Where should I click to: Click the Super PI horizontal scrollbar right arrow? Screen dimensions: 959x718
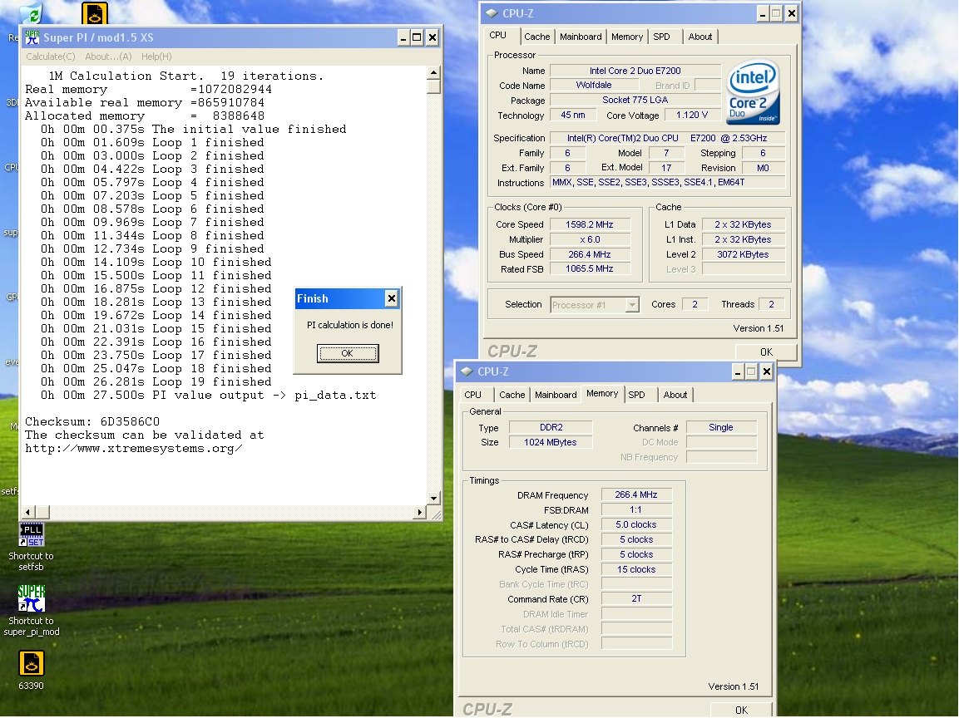pyautogui.click(x=419, y=512)
